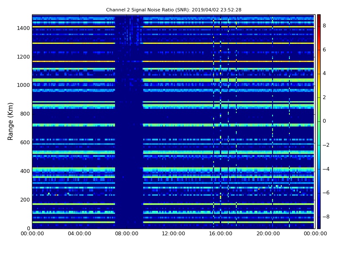
Task: Click x-axis tick label 12:00:00
Action: [174, 234]
